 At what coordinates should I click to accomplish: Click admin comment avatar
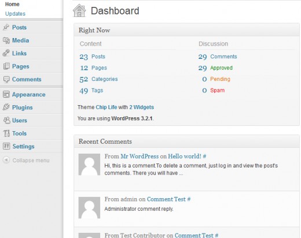[x=89, y=207]
